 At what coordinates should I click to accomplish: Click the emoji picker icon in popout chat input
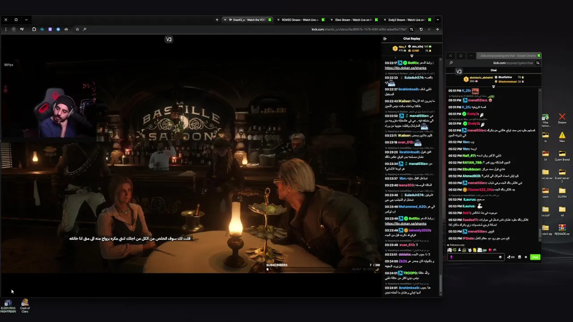(500, 257)
